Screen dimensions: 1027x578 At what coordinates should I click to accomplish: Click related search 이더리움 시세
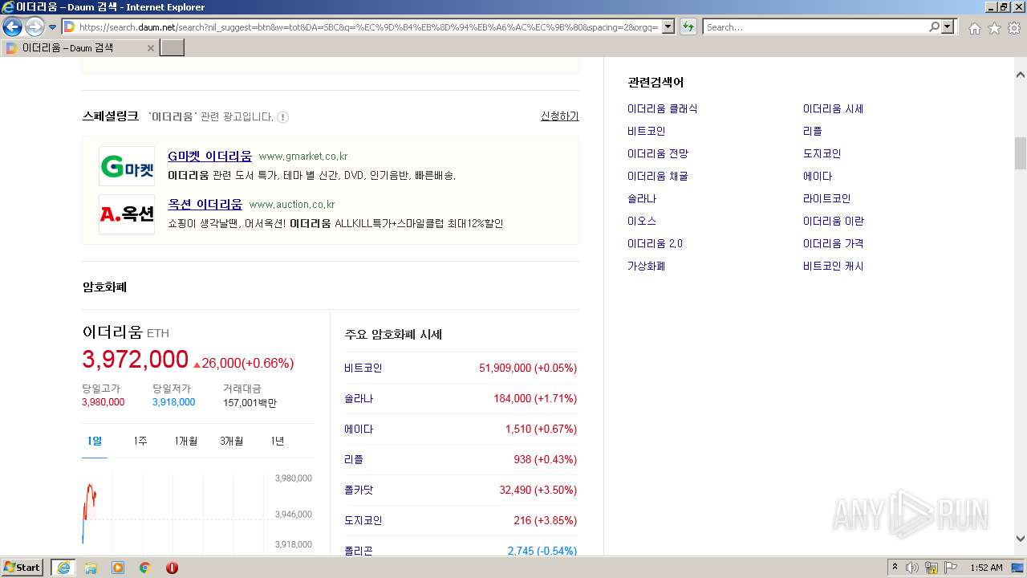pyautogui.click(x=834, y=108)
